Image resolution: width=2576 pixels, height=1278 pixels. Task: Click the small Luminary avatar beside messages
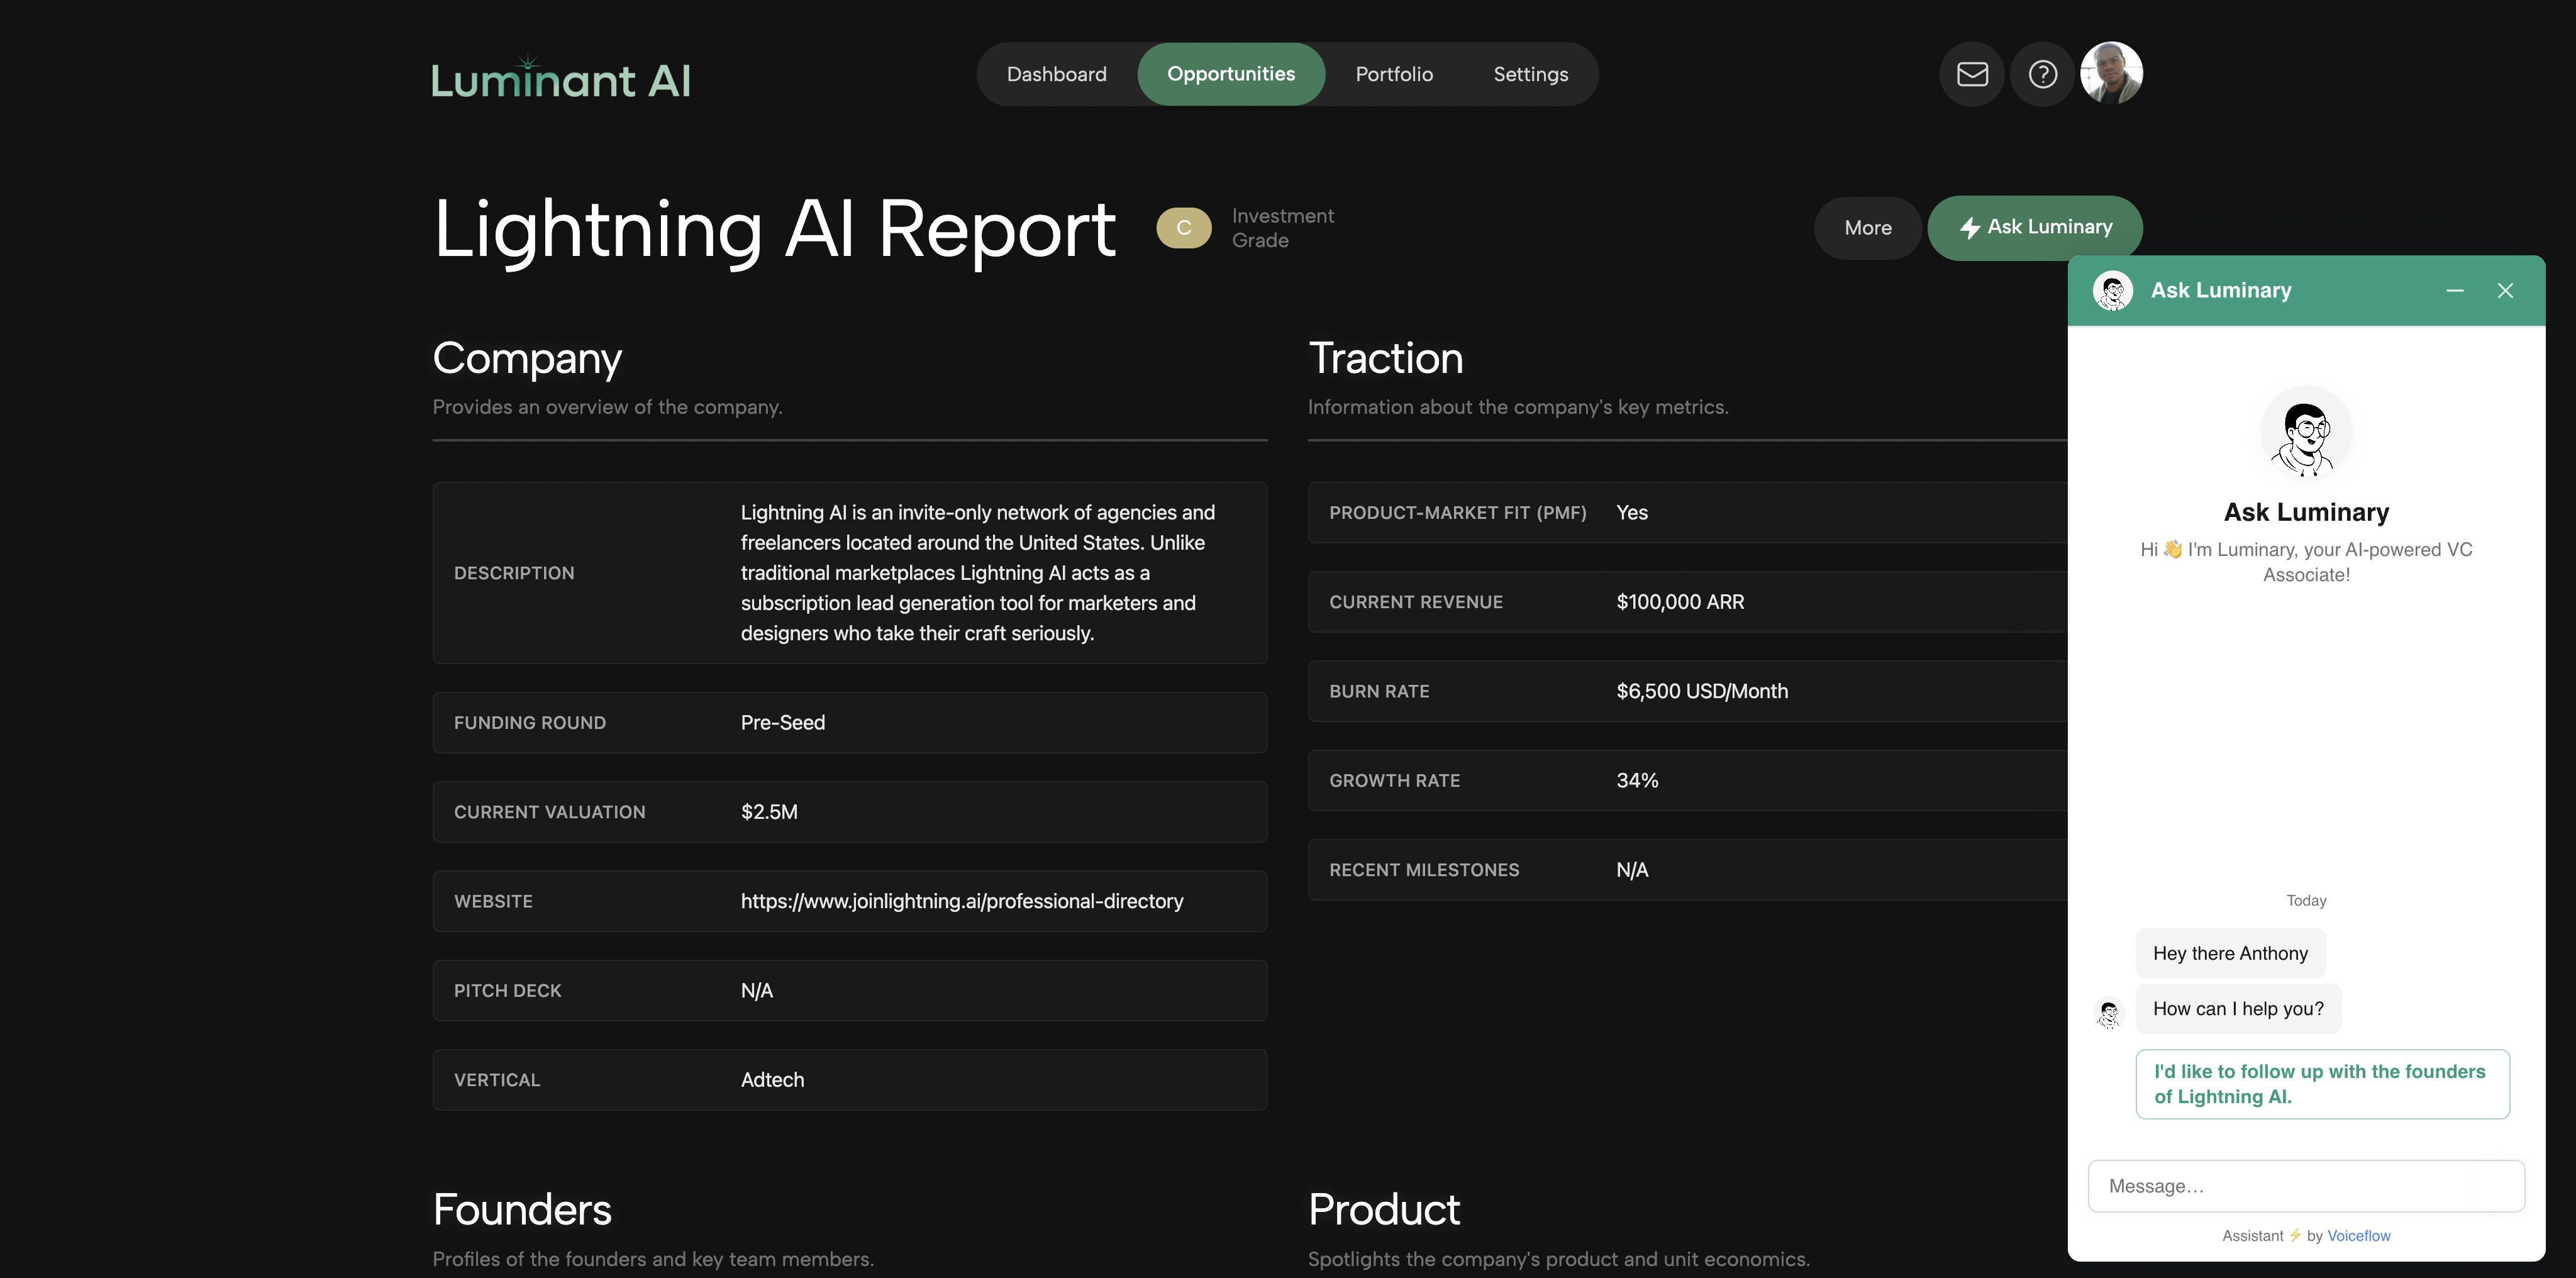pyautogui.click(x=2109, y=1014)
